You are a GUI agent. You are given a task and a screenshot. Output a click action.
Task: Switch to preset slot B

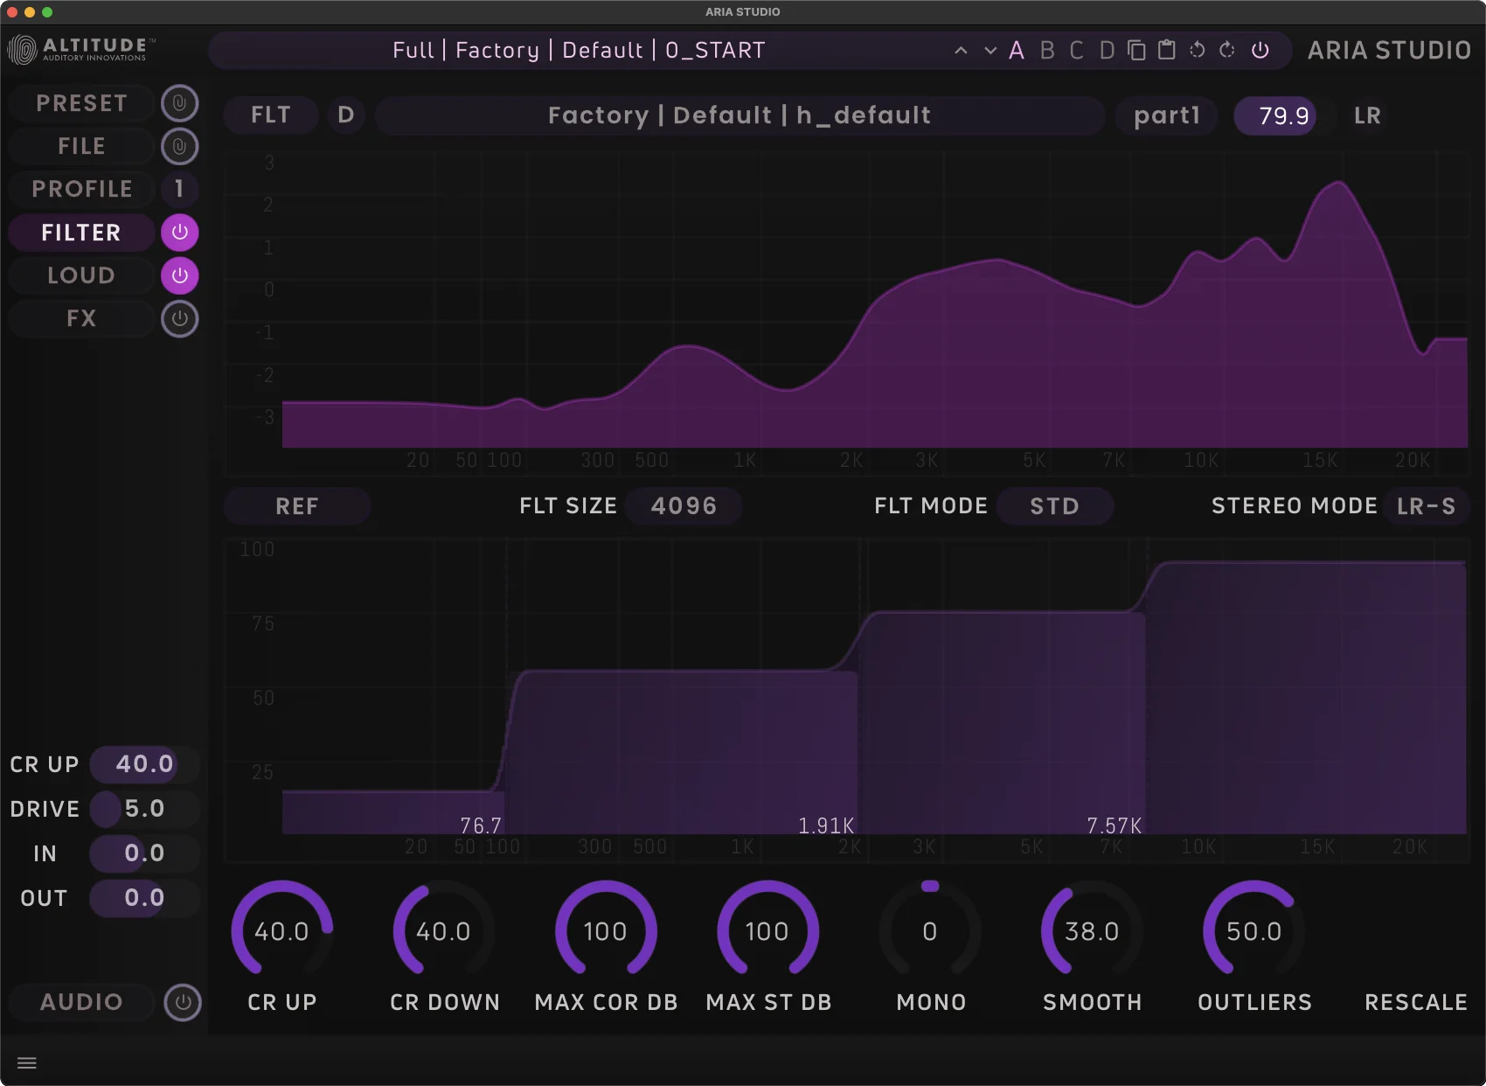[x=1047, y=50]
